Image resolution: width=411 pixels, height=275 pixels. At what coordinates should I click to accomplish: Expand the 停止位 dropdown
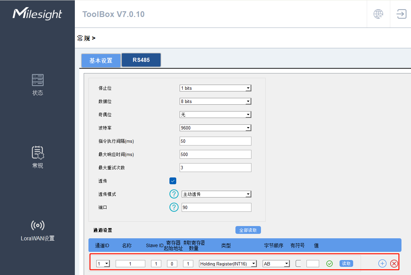[x=215, y=88]
